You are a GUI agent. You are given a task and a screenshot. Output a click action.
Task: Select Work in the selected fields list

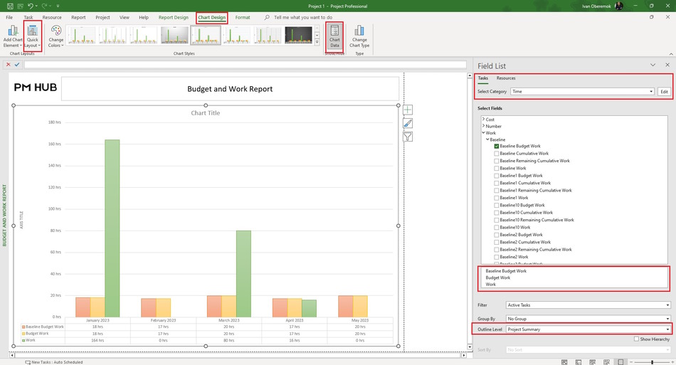click(x=490, y=285)
